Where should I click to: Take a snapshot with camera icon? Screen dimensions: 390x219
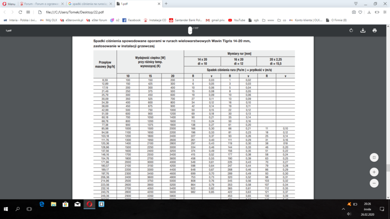pos(354,12)
